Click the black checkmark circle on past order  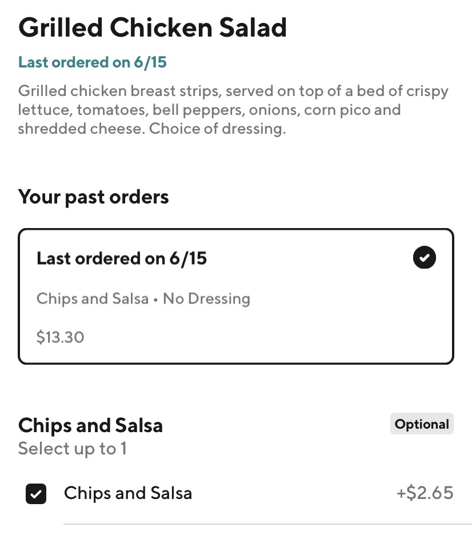point(424,258)
